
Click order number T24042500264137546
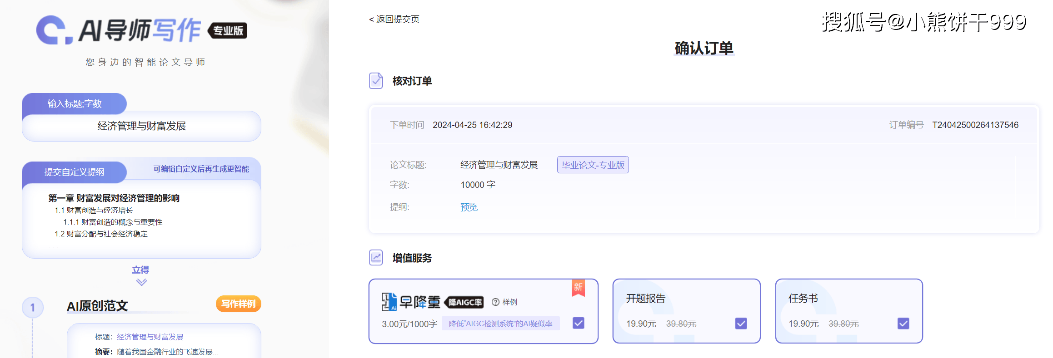(975, 125)
